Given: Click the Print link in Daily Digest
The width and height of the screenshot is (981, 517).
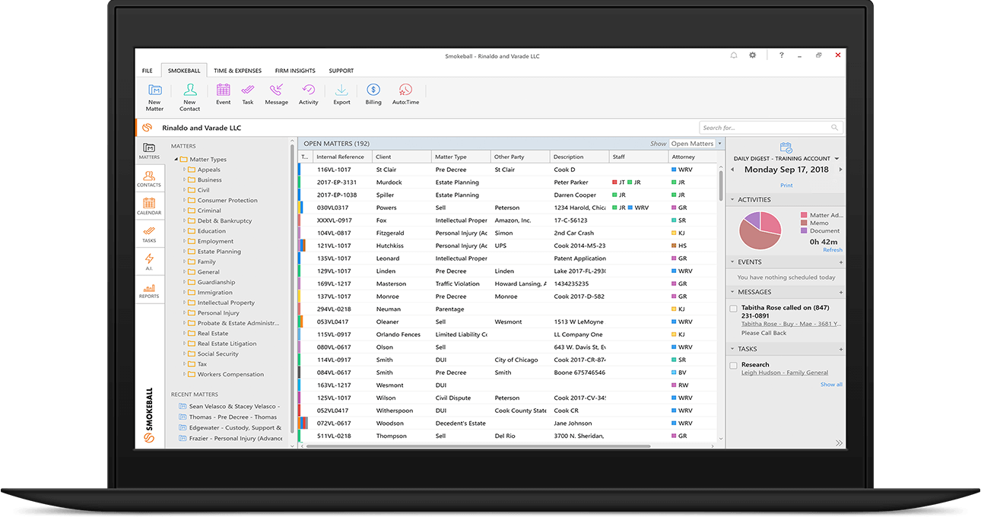Looking at the screenshot, I should pyautogui.click(x=786, y=186).
